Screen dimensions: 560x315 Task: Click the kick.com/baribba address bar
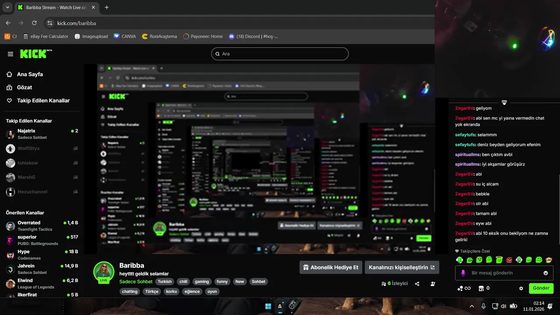[77, 23]
